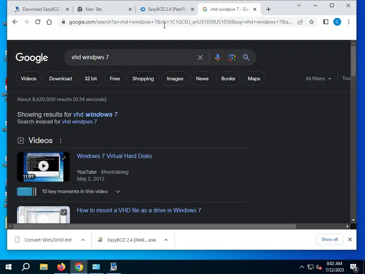Image resolution: width=365 pixels, height=274 pixels.
Task: Submit search with the magnifier icon
Action: click(x=246, y=57)
